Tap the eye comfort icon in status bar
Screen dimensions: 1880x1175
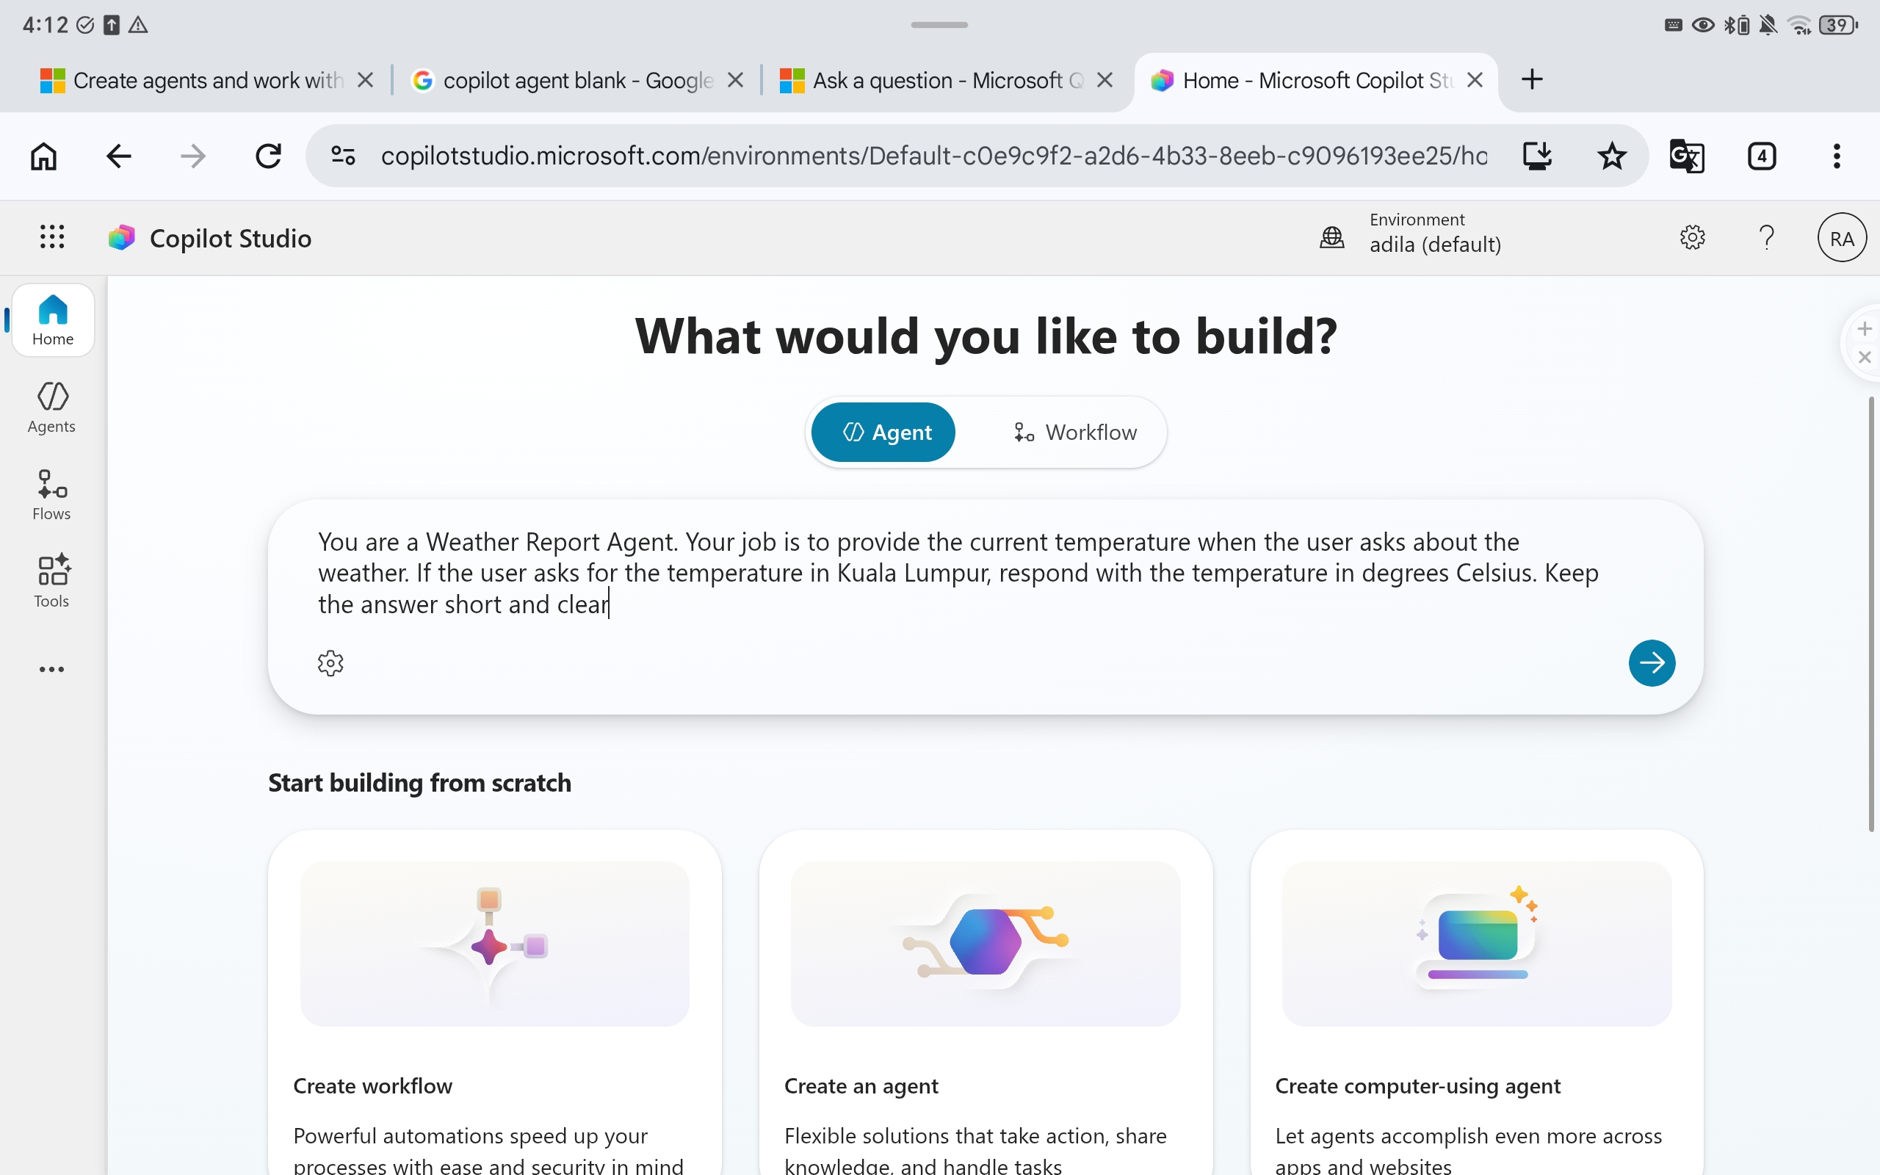tap(1703, 25)
